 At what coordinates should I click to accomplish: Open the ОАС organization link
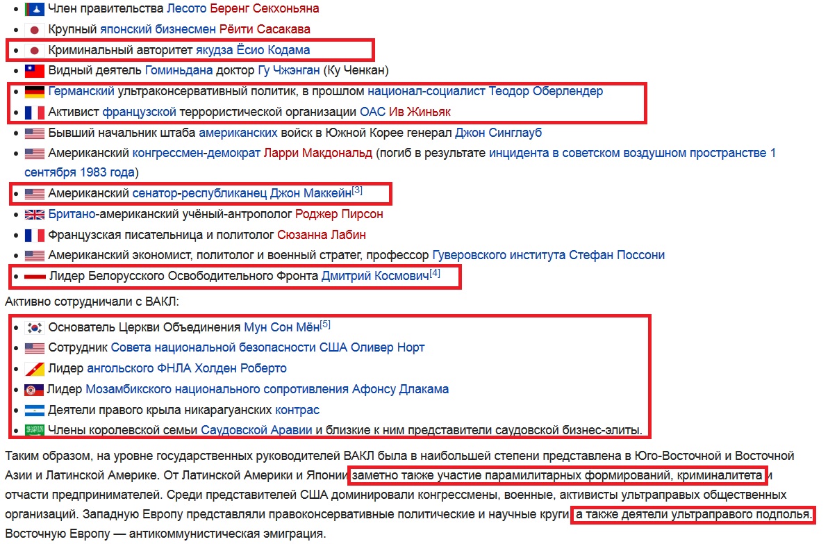(372, 112)
